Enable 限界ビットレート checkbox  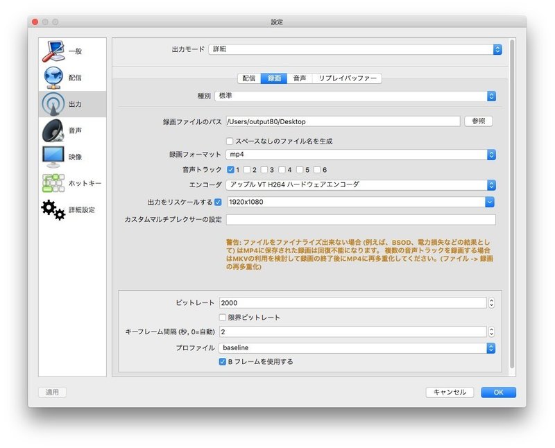click(x=223, y=318)
